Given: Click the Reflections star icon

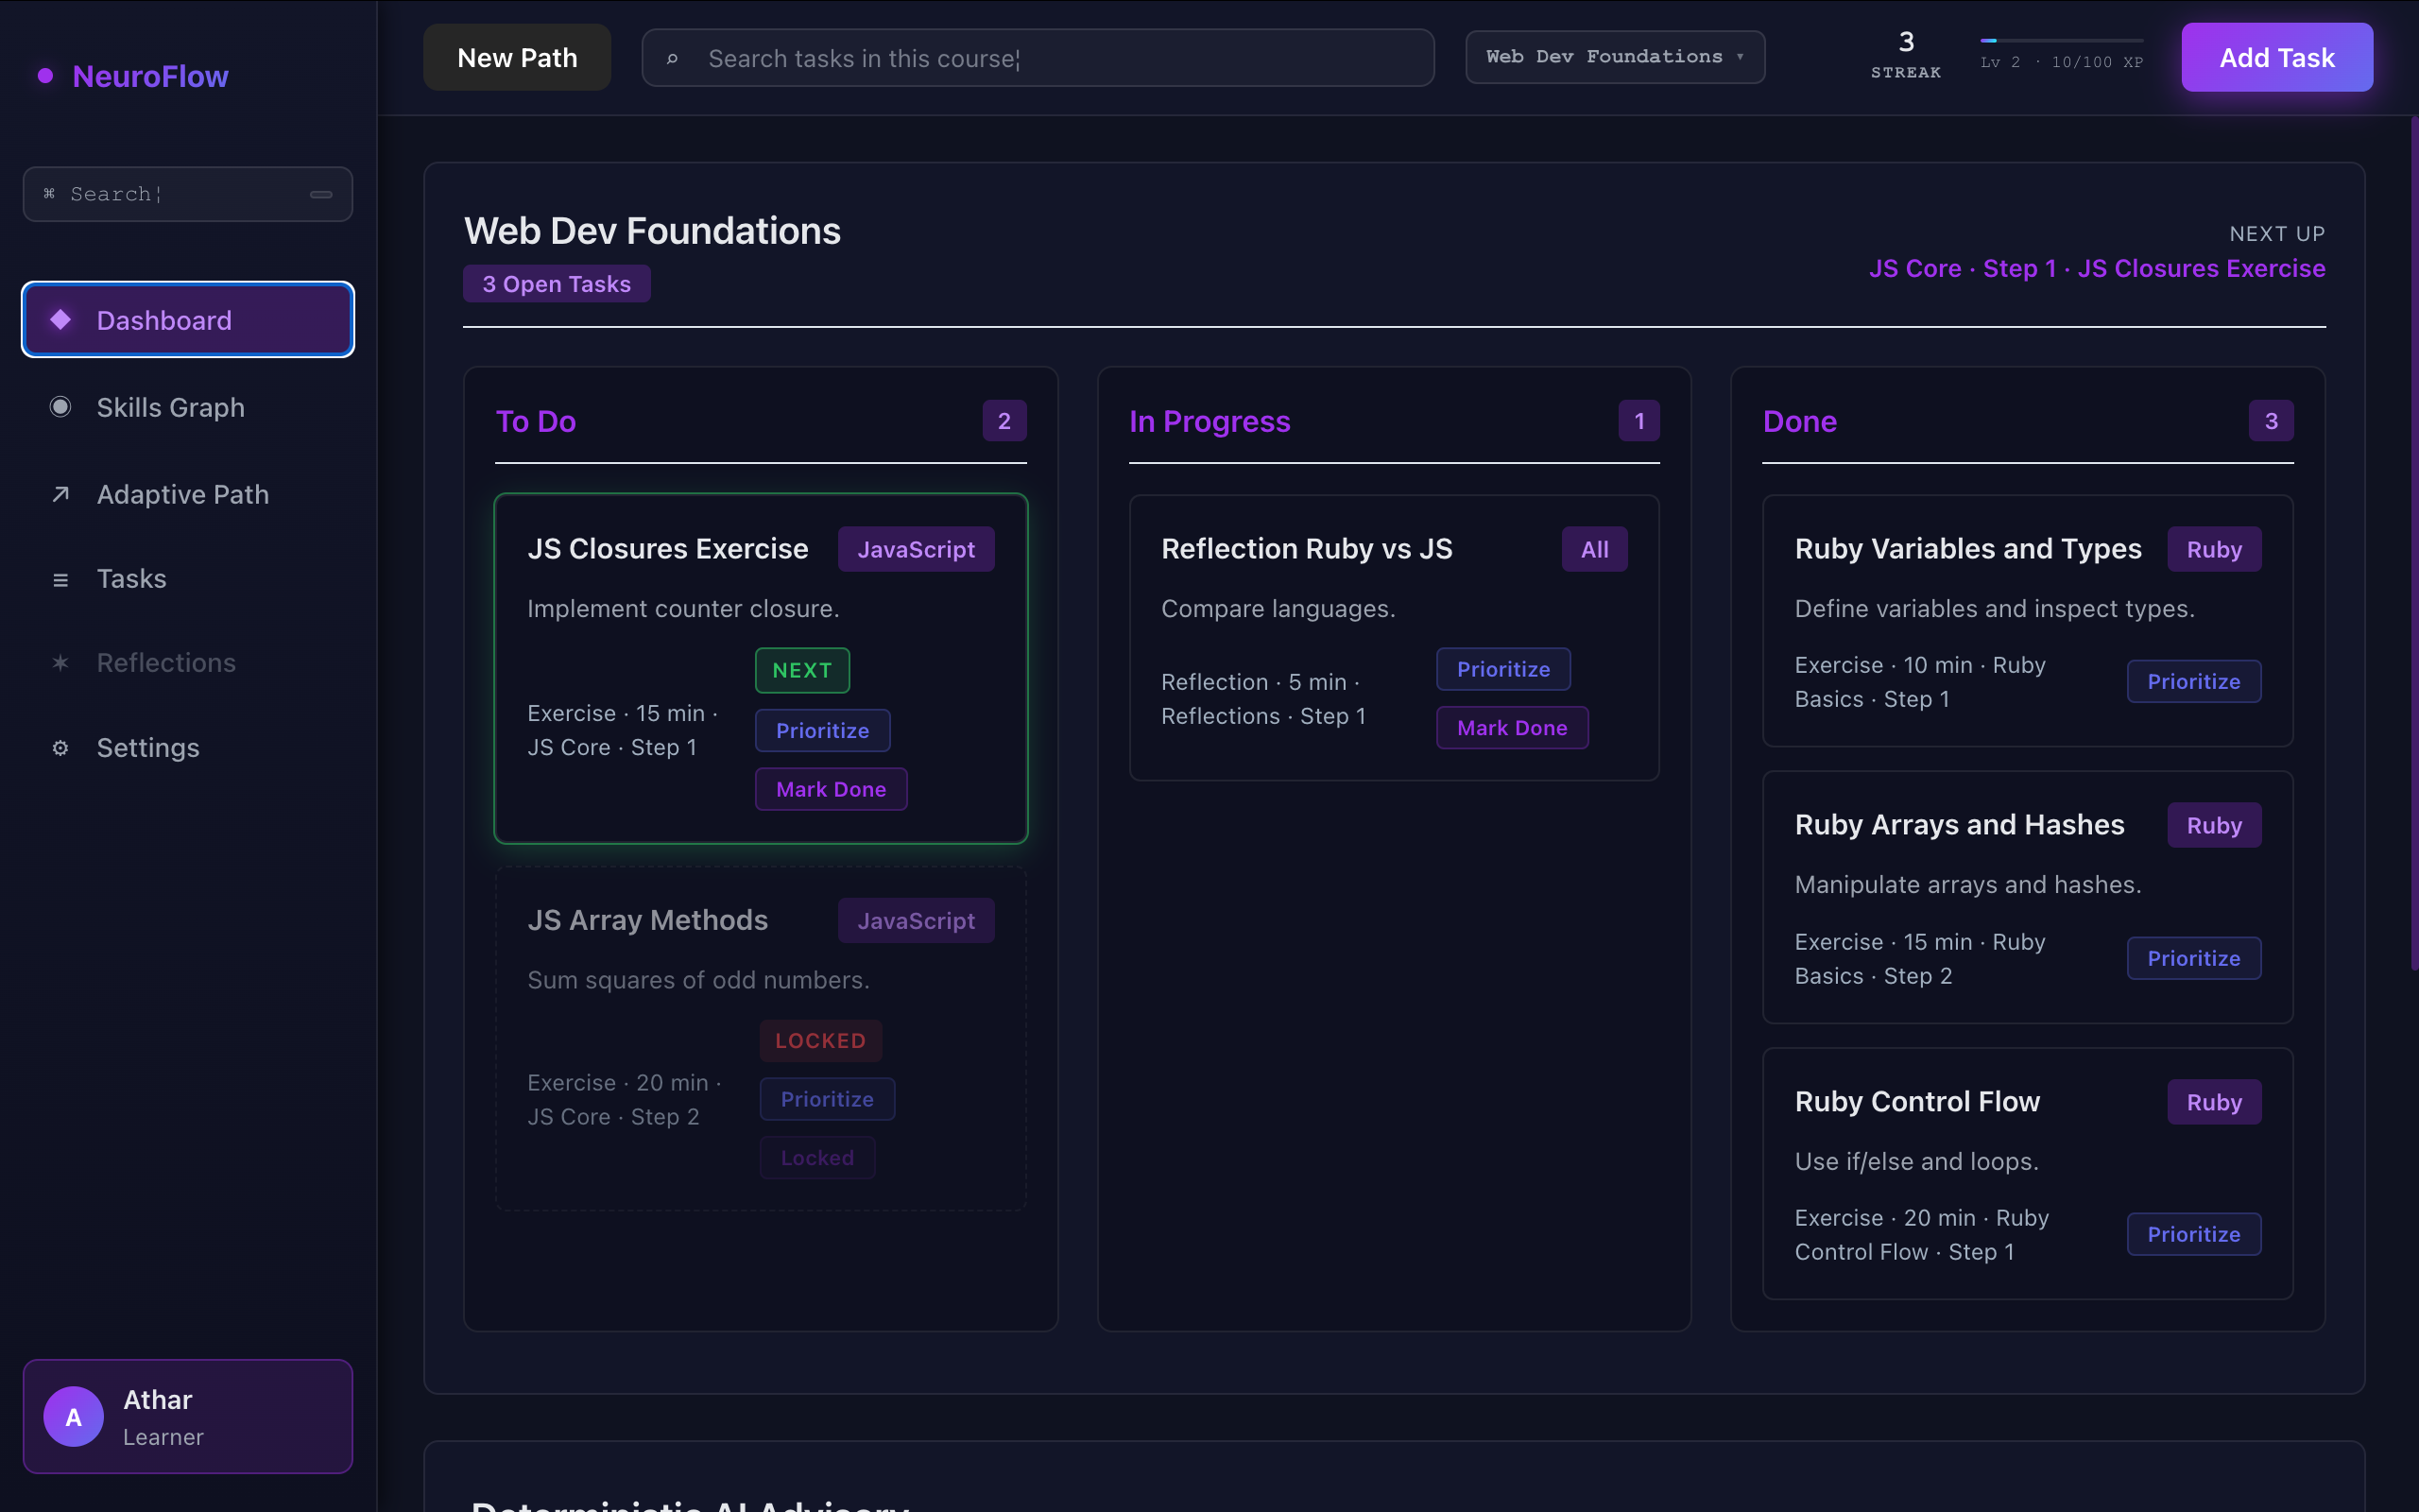Looking at the screenshot, I should click(60, 663).
